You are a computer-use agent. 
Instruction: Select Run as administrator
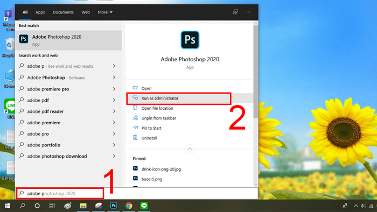(179, 98)
